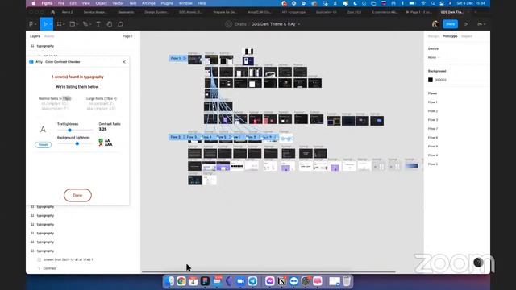Screen dimensions: 516x290
Task: Open Zoom from the dock
Action: coord(241,281)
